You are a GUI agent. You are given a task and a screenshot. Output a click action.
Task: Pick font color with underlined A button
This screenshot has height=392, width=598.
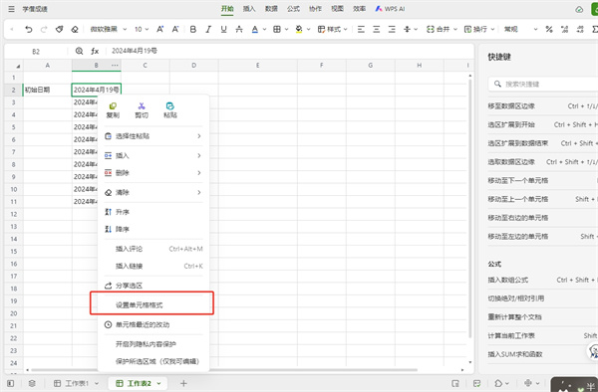point(255,29)
